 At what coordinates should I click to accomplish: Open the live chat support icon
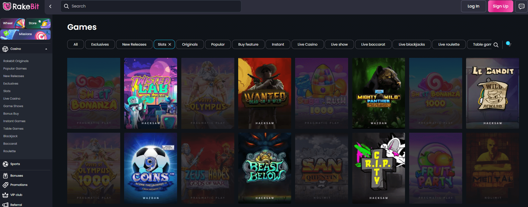point(521,6)
